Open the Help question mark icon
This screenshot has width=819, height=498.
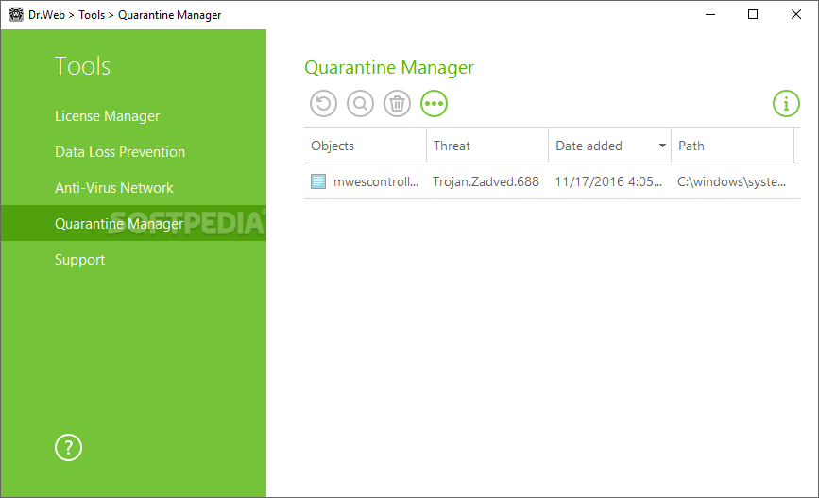pos(68,448)
